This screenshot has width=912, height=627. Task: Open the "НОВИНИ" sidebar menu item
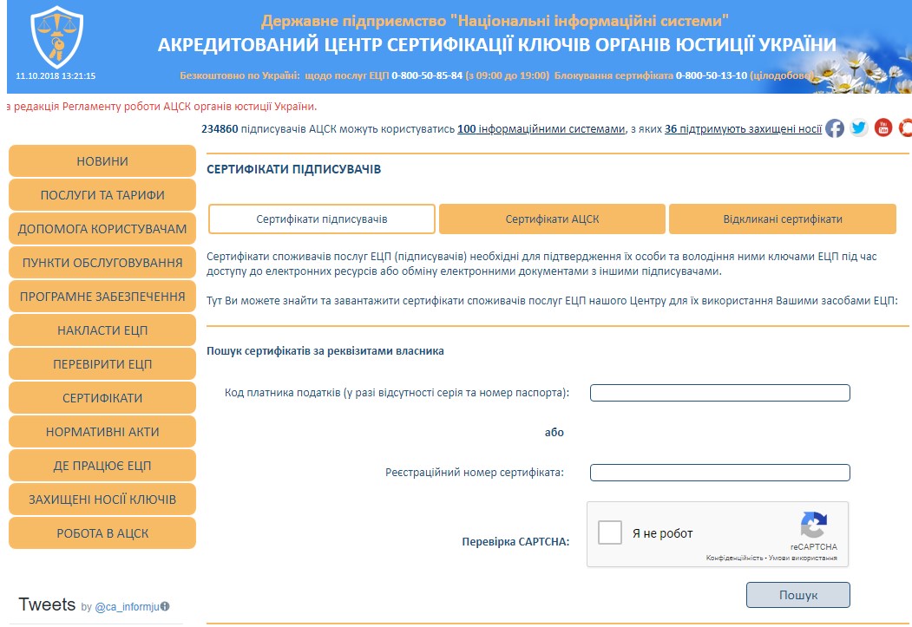pos(102,161)
